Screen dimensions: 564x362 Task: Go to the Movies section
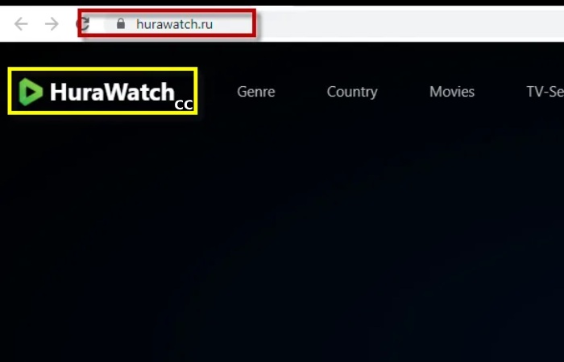(452, 92)
